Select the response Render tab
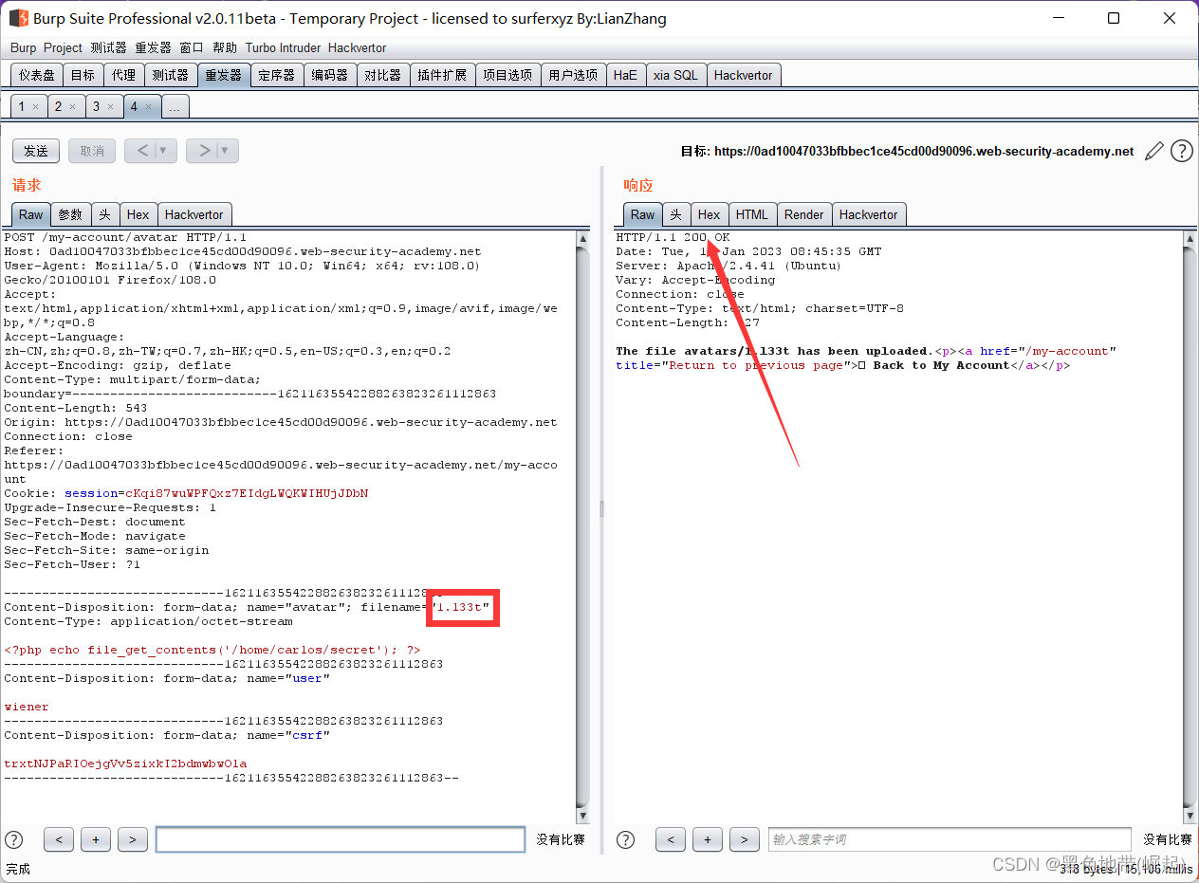Viewport: 1199px width, 883px height. point(804,214)
